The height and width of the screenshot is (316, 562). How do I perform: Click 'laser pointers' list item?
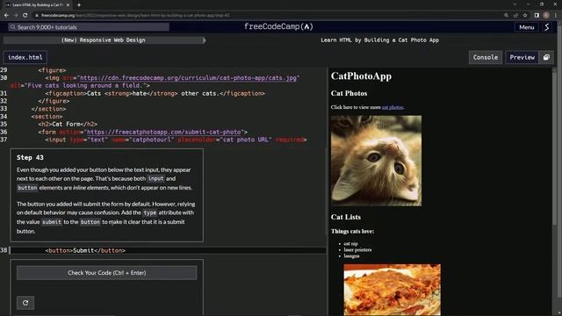pos(357,250)
